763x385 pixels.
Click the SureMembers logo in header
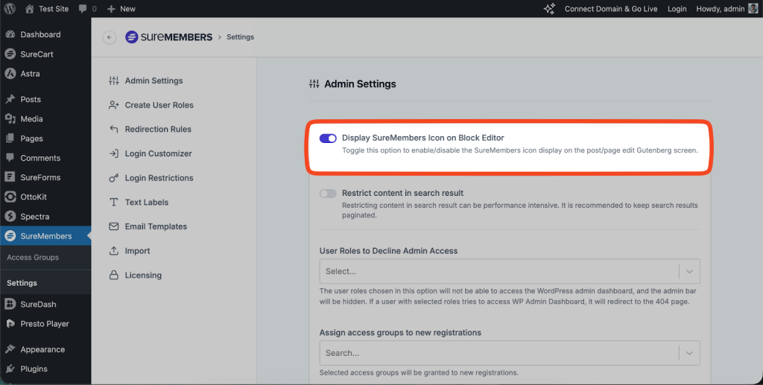[168, 37]
